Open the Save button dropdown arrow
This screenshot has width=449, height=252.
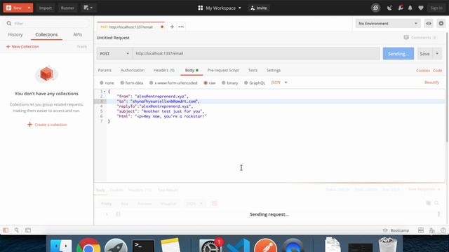437,53
